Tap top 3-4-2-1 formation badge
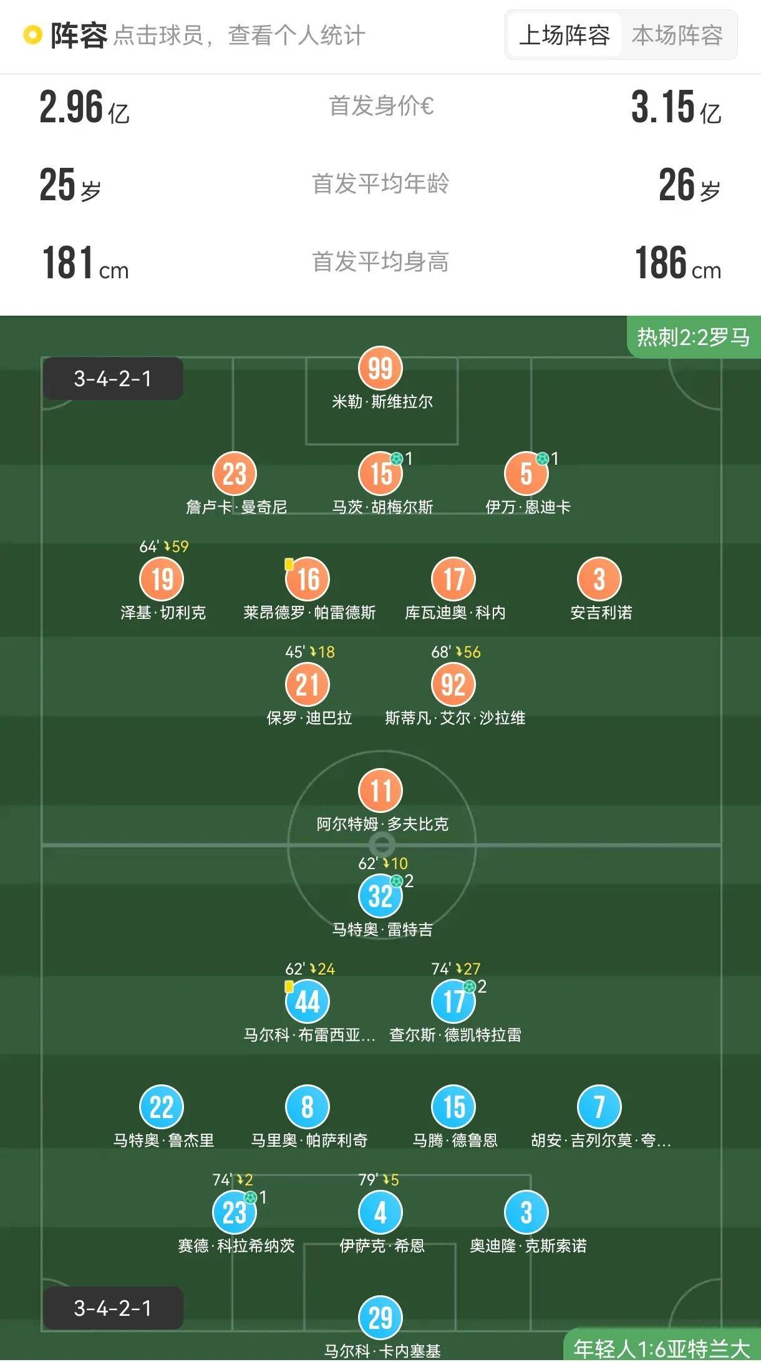The width and height of the screenshot is (761, 1362). 113,378
